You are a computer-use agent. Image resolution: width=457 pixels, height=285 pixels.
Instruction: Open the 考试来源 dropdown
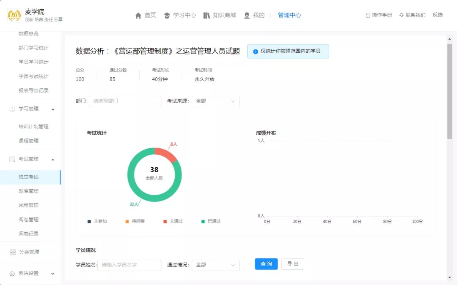click(215, 101)
